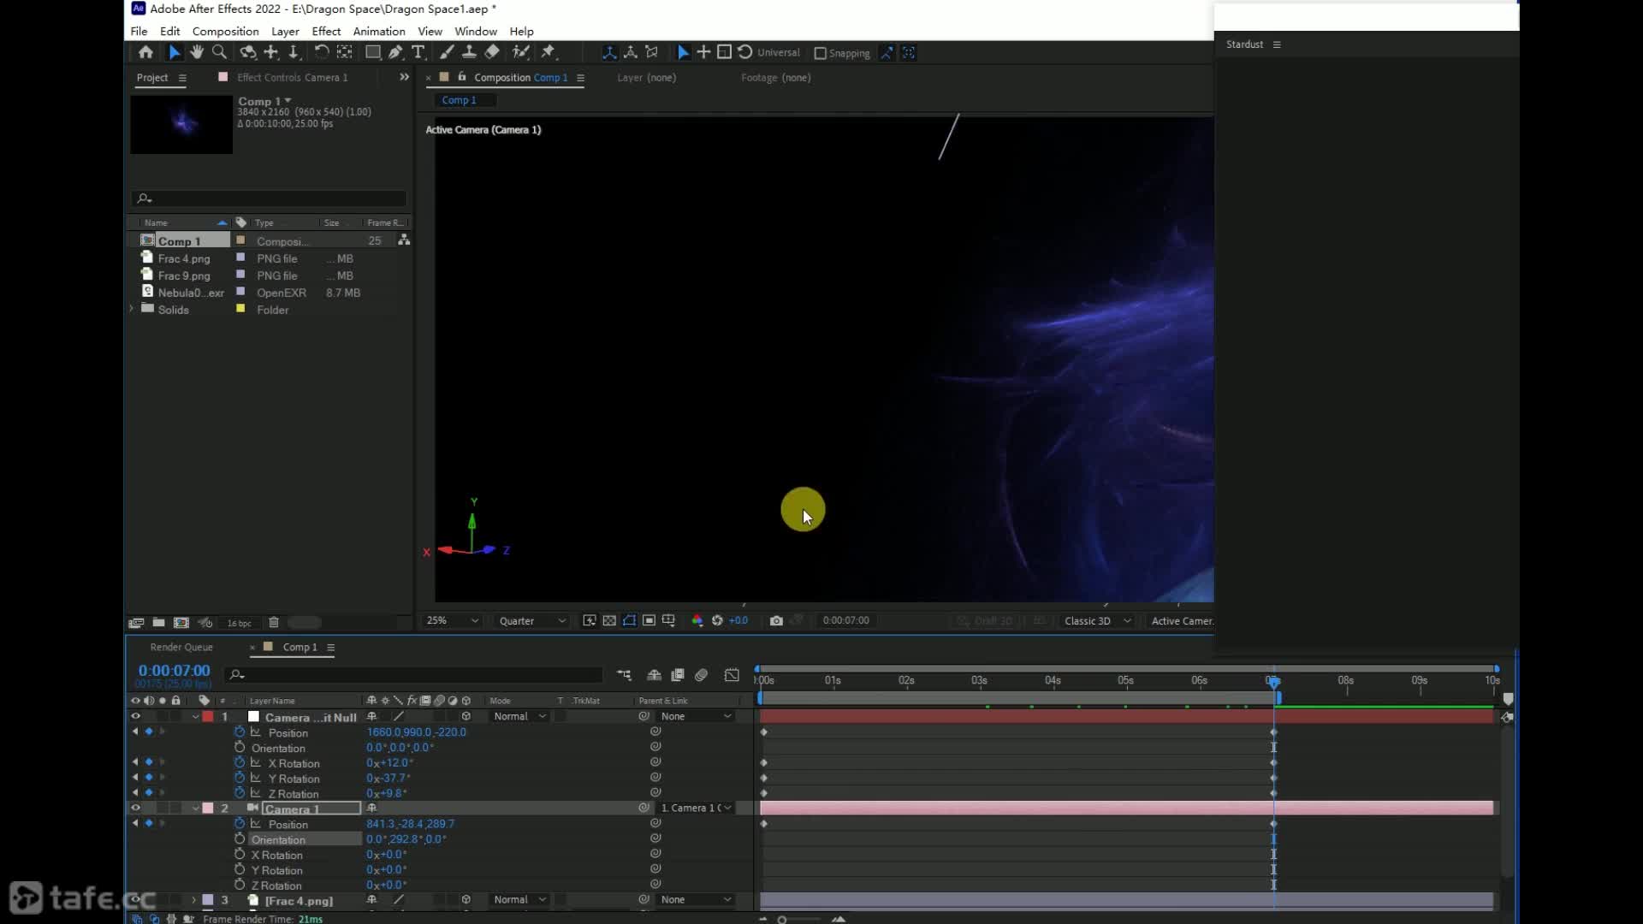This screenshot has height=924, width=1643.
Task: Click the 16 bpc color depth button
Action: click(x=239, y=623)
